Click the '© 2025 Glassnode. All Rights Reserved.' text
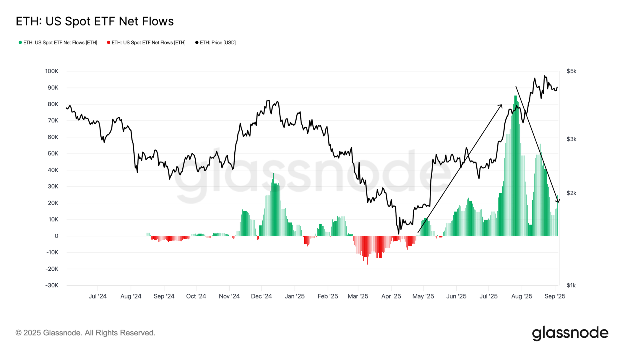625x351 pixels. pyautogui.click(x=85, y=333)
